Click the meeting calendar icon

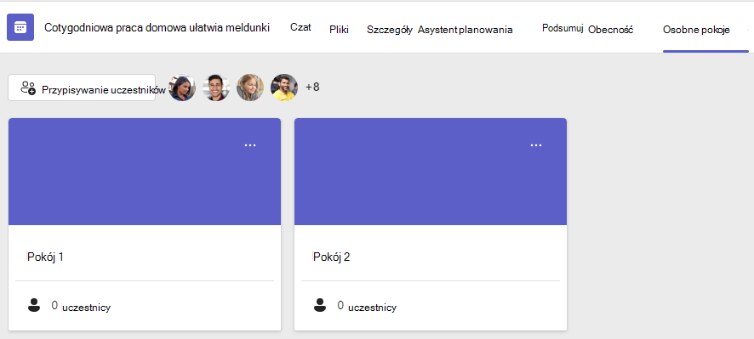click(20, 27)
